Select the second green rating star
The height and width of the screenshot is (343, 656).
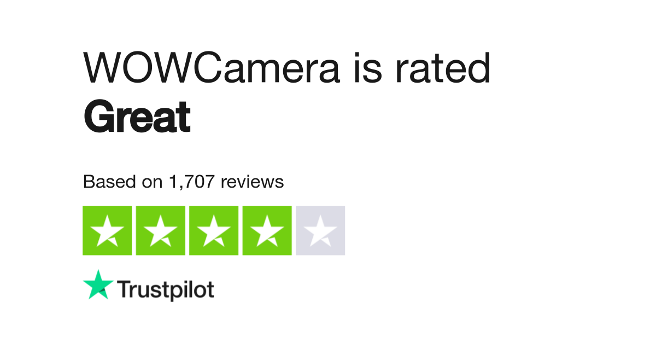160,230
